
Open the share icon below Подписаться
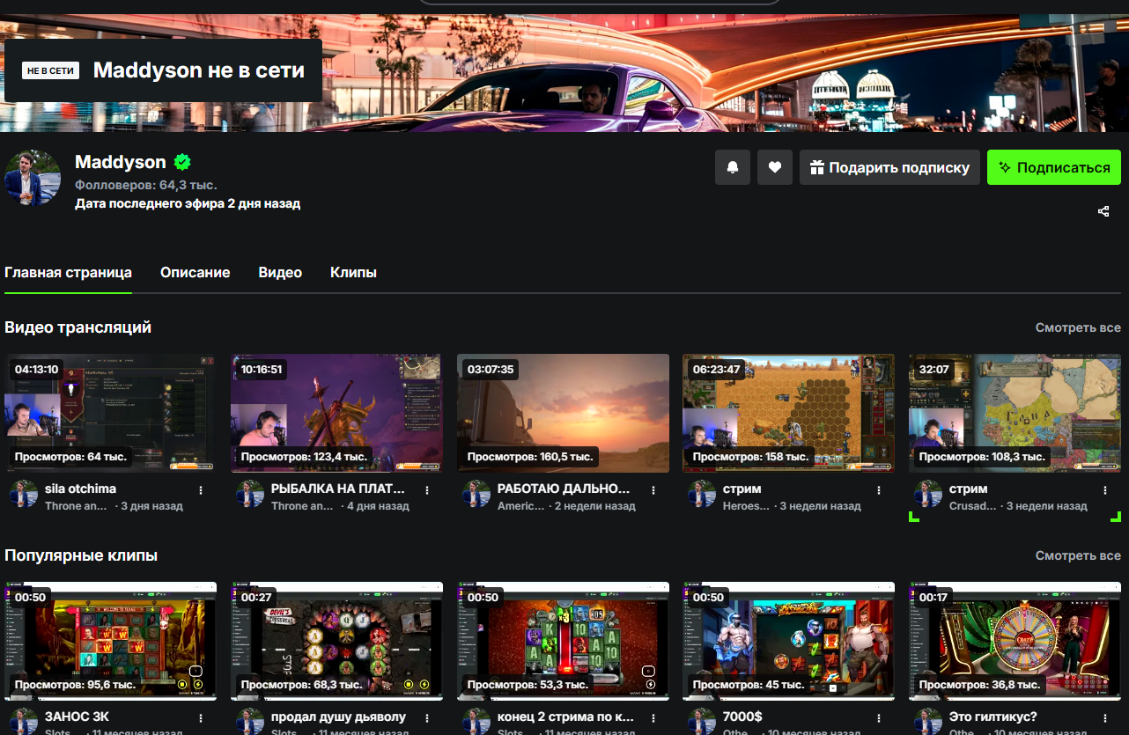click(1103, 211)
